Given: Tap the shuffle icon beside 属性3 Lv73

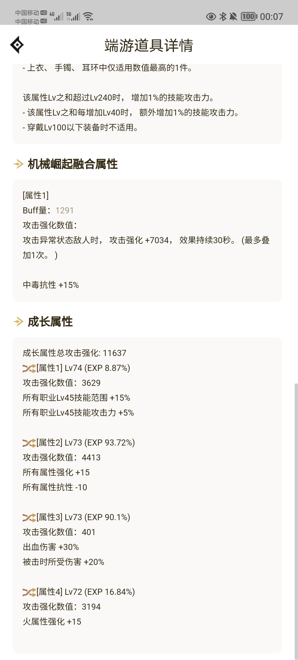Looking at the screenshot, I should 29,517.
